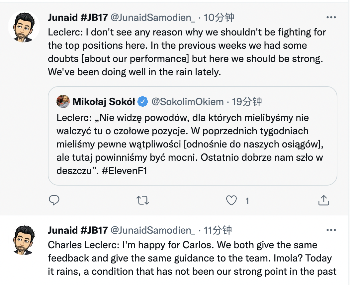
Task: Like the tweet with the heart icon
Action: (231, 200)
